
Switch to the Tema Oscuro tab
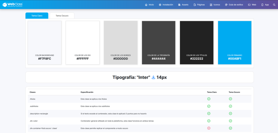point(62,16)
